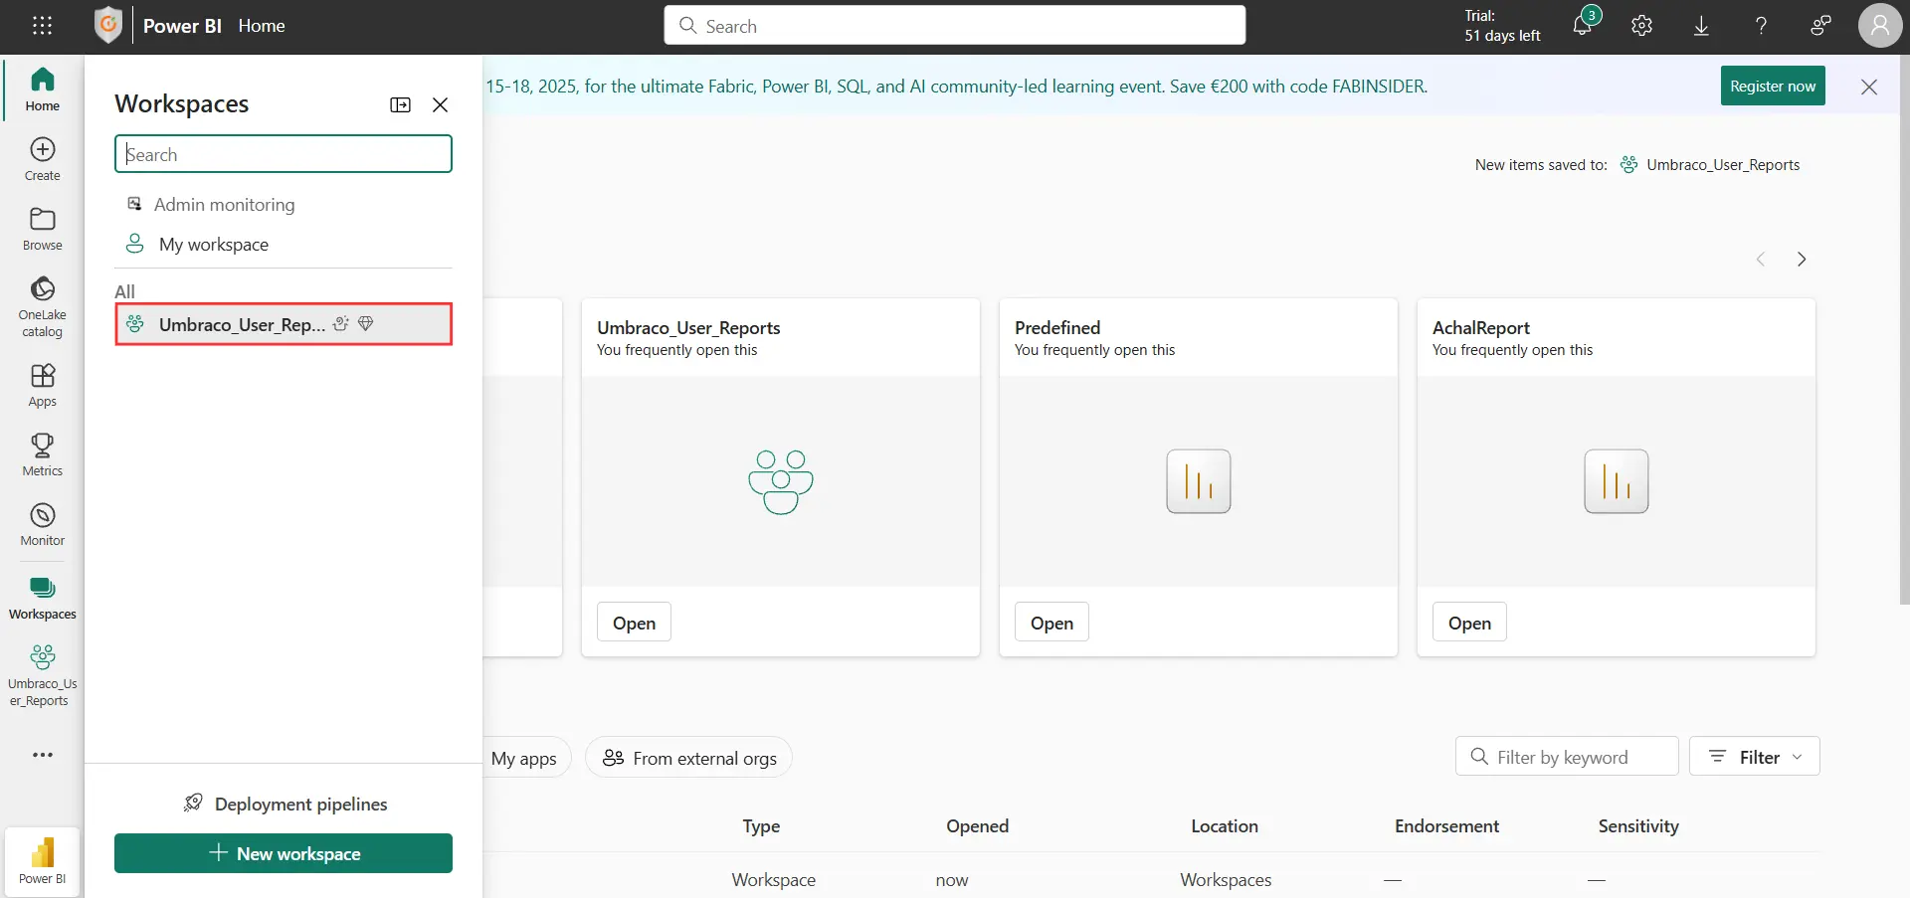Click the top Search bar
This screenshot has width=1910, height=898.
point(955,26)
